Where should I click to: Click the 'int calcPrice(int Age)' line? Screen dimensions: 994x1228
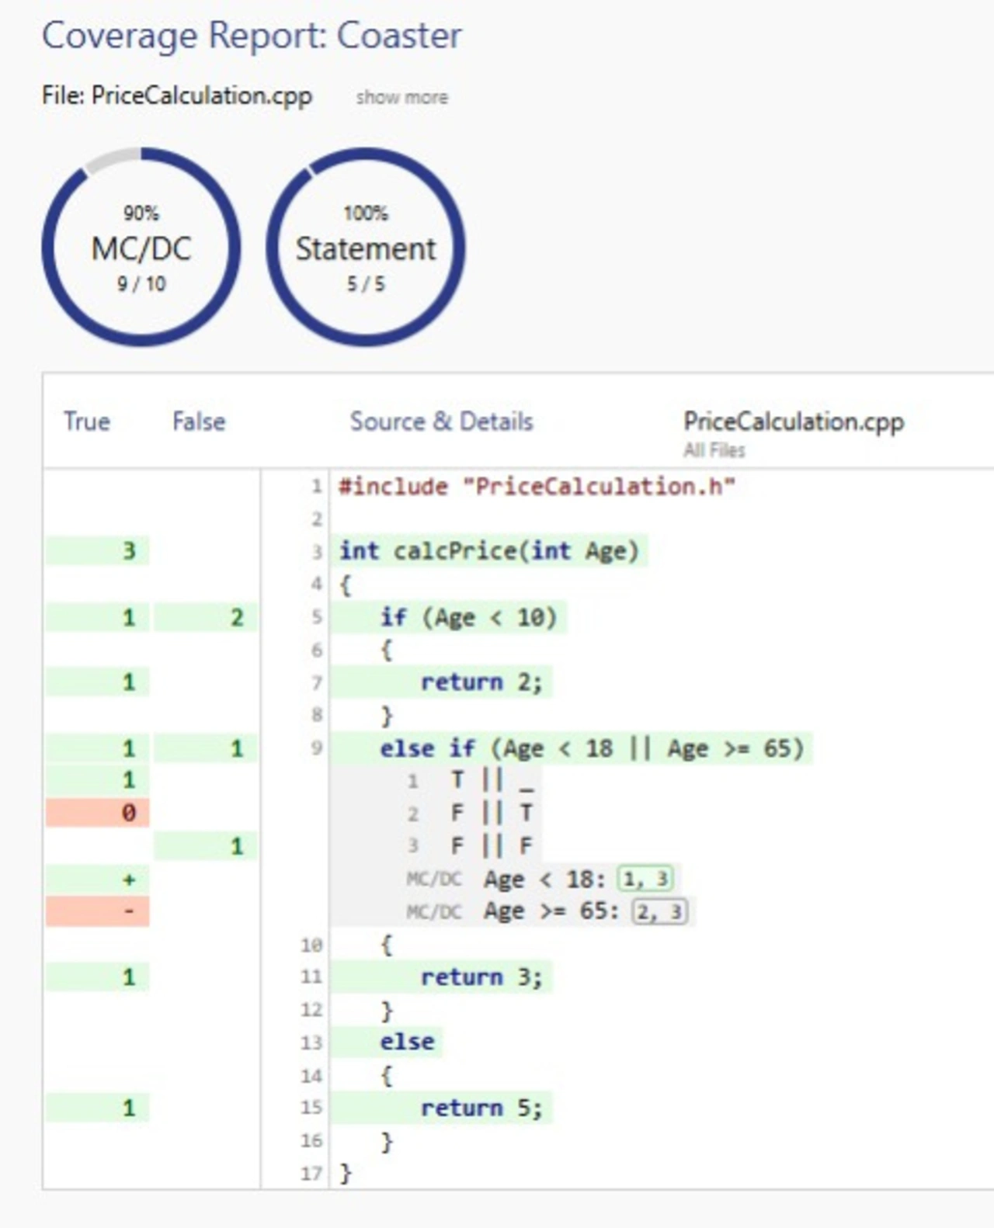[x=488, y=551]
